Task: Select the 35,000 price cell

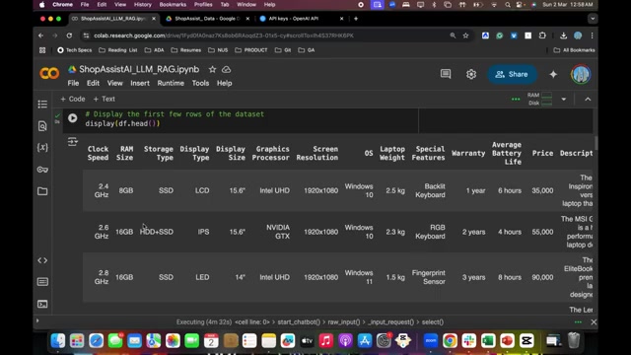Action: 542,190
